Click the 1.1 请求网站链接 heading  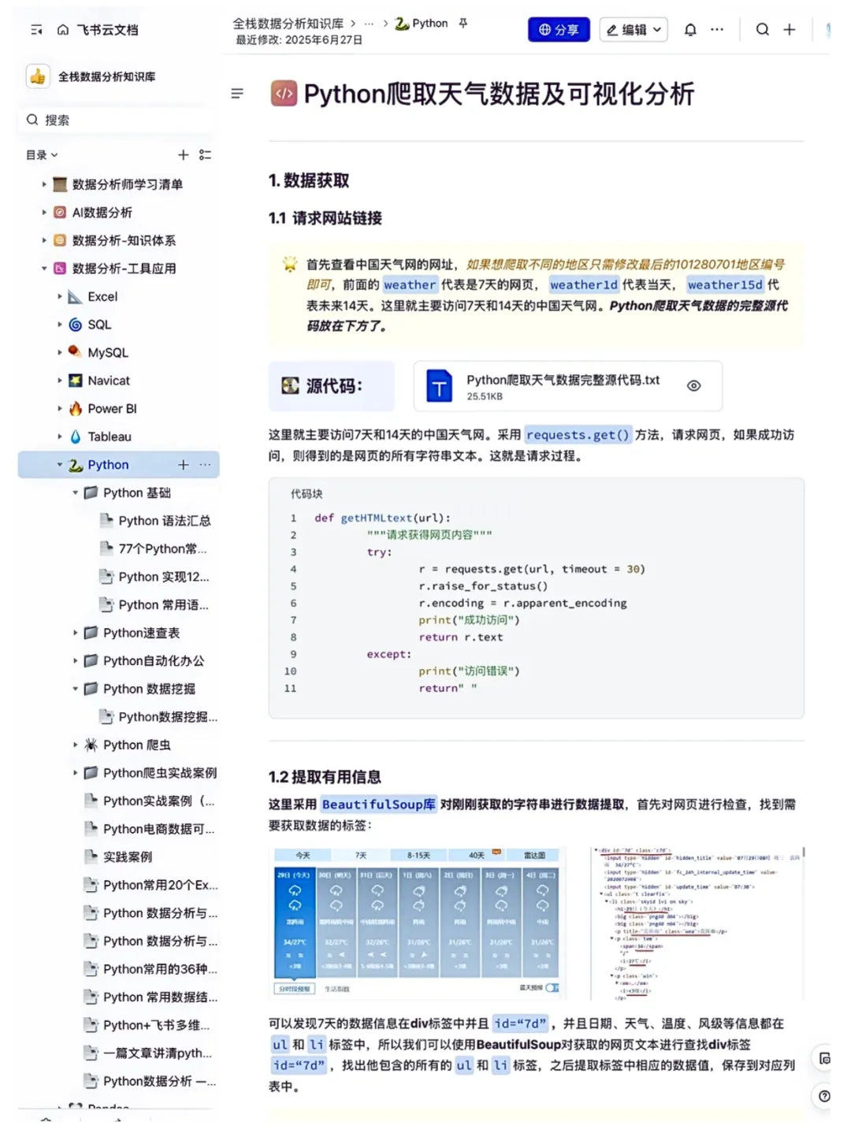(x=325, y=218)
